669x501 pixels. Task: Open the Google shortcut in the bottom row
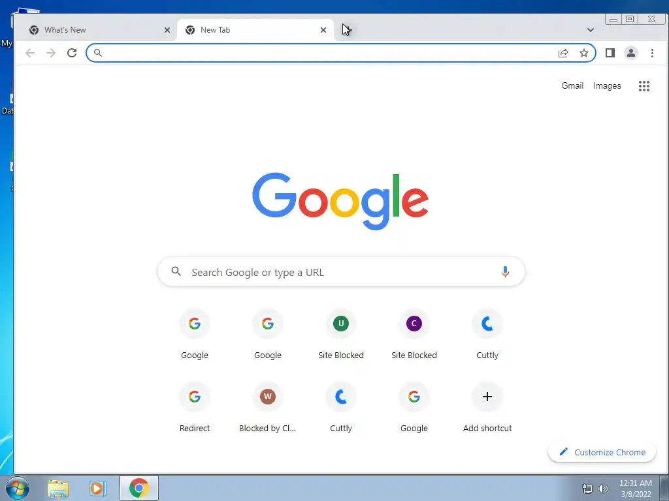coord(414,408)
